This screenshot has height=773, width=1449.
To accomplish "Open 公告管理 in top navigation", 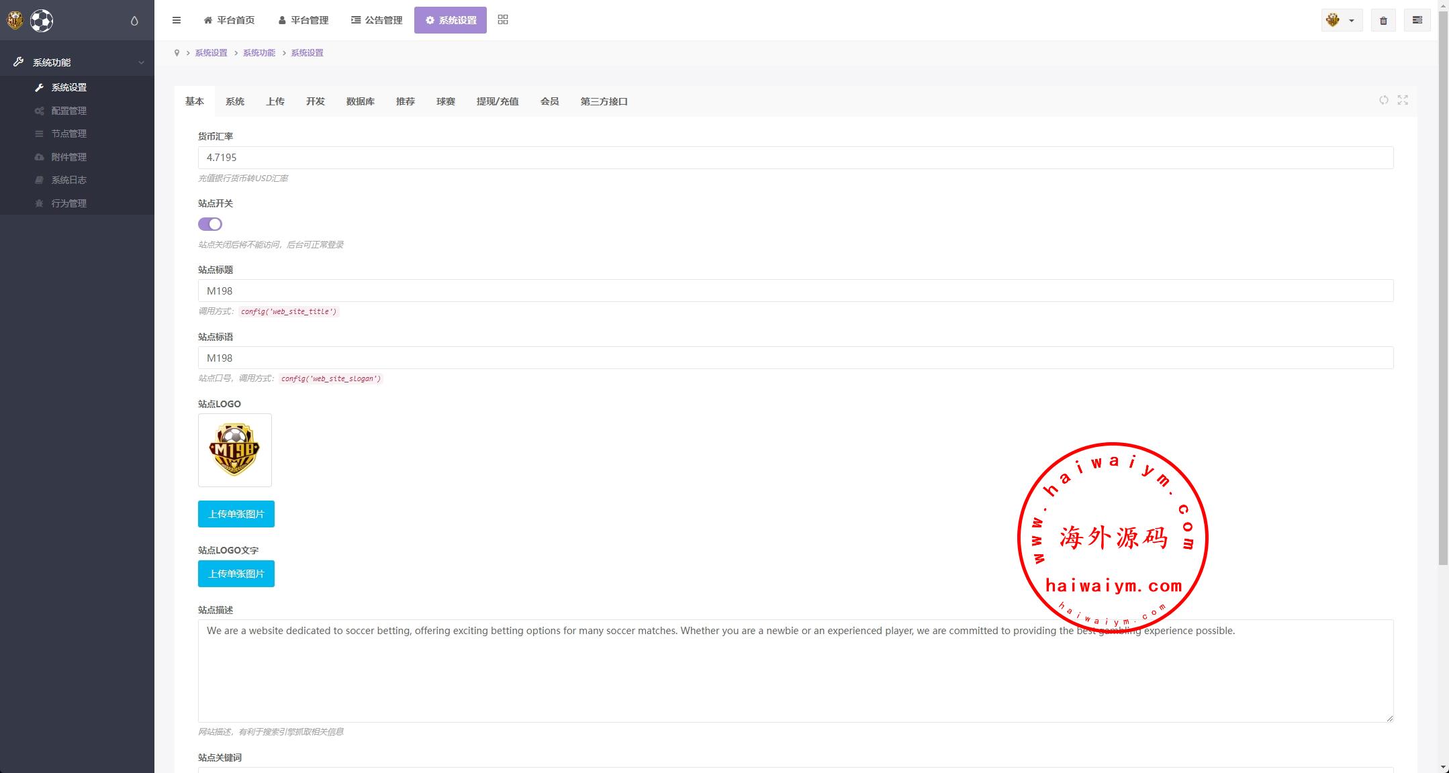I will [x=377, y=20].
